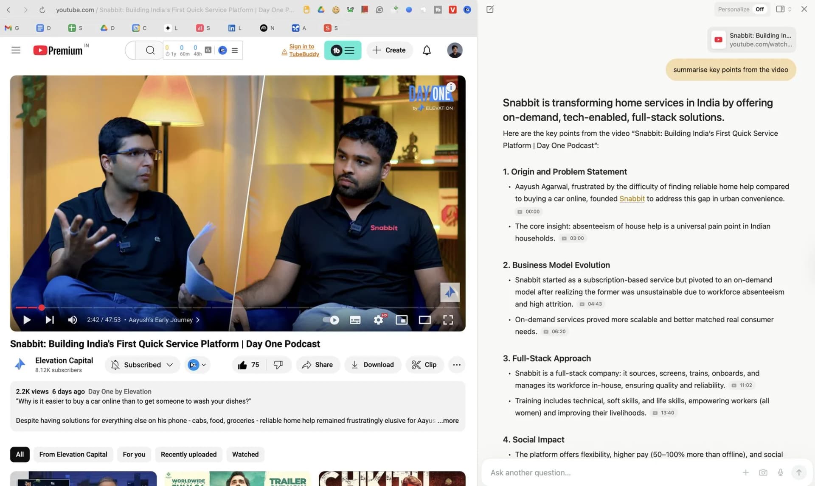Jump to 06:20 timestamp citation
This screenshot has width=815, height=486.
click(554, 332)
